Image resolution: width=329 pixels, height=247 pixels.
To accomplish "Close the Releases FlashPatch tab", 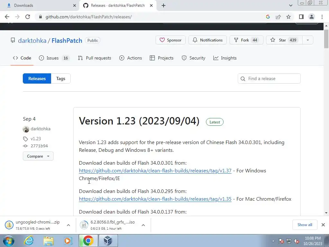I will click(x=151, y=5).
